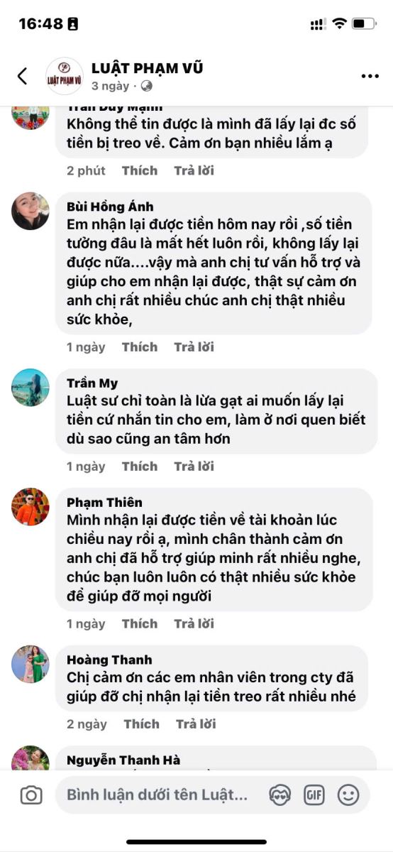Open Bùi Hồng Ánh's profile picture
Viewport: 393px width, 852px height.
tap(31, 211)
